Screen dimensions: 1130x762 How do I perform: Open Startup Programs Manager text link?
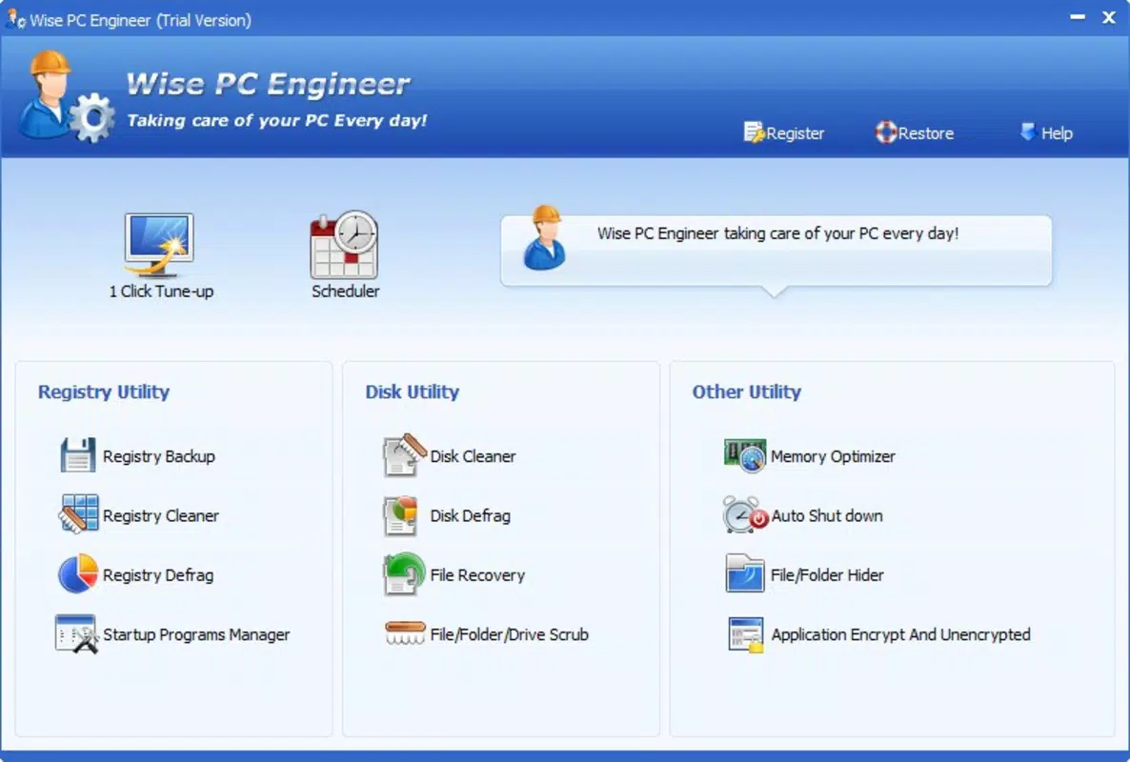pos(196,634)
